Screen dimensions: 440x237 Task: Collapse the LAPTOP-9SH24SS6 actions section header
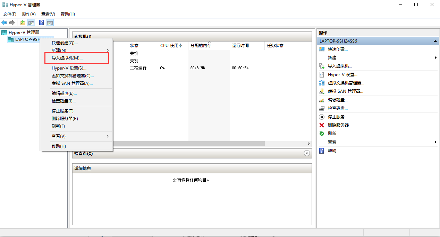coord(435,41)
